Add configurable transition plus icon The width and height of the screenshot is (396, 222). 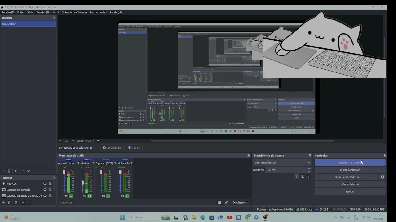pos(297,176)
